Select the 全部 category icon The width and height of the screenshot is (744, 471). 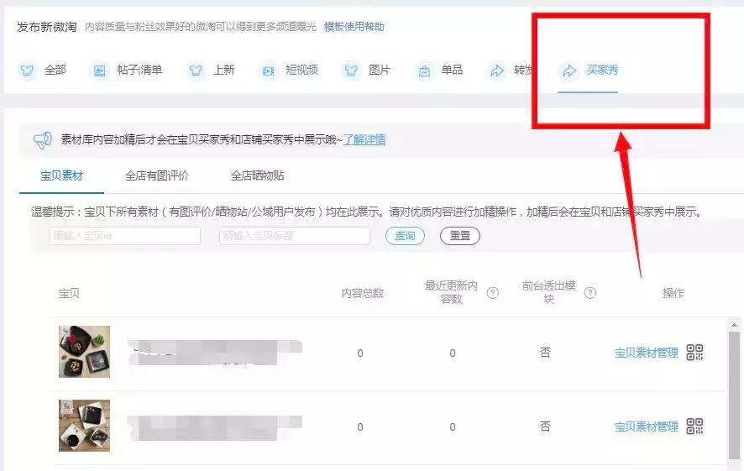[x=27, y=71]
